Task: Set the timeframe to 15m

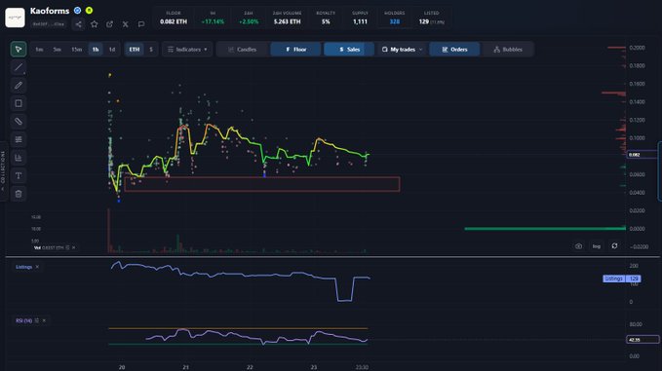Action: click(x=76, y=50)
